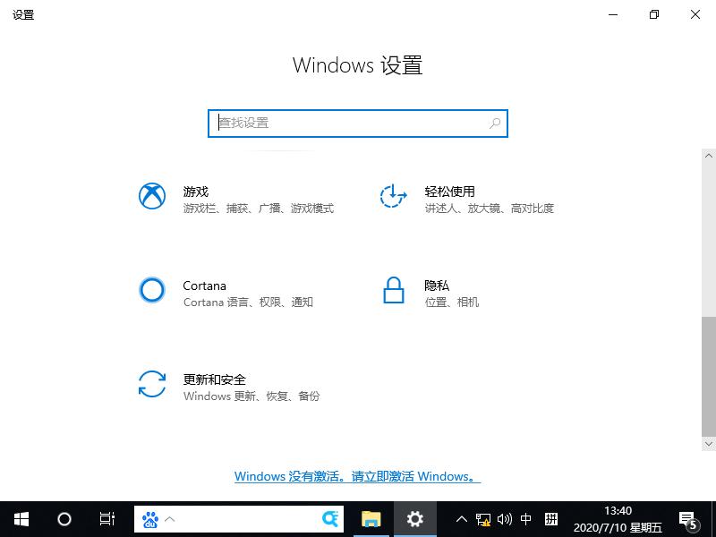
Task: Switch input method via the 中 indicator
Action: pos(524,519)
